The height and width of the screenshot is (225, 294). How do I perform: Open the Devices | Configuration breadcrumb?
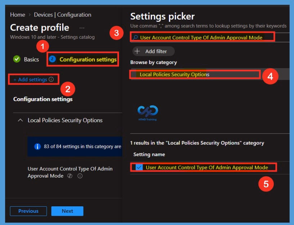[x=62, y=15]
